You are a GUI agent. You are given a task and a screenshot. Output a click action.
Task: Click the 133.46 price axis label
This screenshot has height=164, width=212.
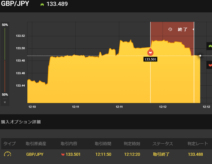pos(20,73)
